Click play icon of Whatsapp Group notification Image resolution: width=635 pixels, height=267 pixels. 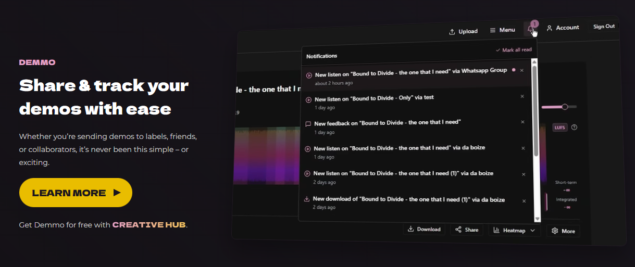coord(309,75)
